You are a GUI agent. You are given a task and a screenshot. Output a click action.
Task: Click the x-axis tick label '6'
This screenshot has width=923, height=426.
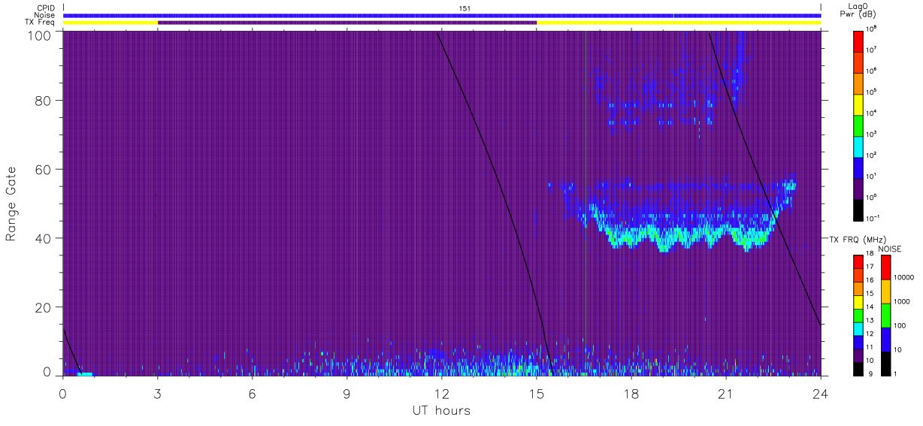pyautogui.click(x=253, y=393)
